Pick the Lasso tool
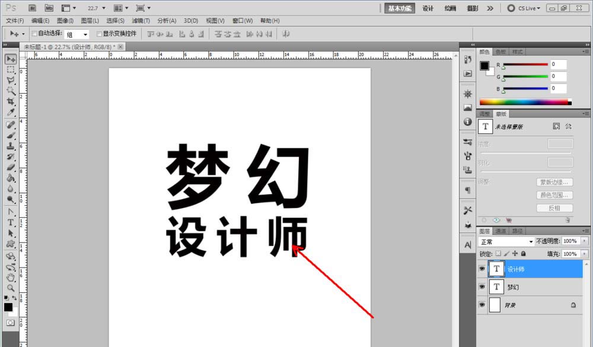The height and width of the screenshot is (347, 593). 10,80
